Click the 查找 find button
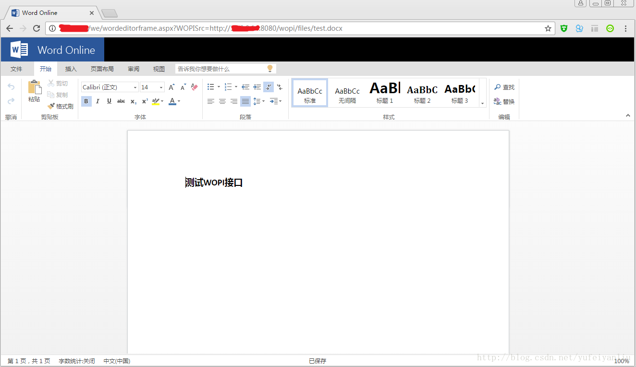636x367 pixels. (x=504, y=87)
